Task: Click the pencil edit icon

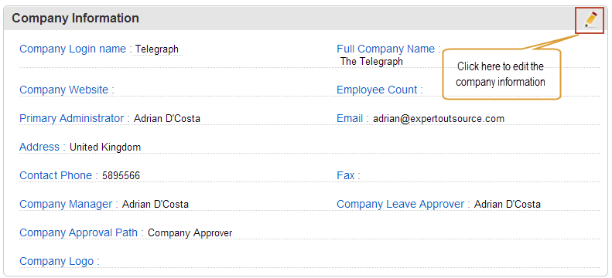Action: click(x=591, y=20)
